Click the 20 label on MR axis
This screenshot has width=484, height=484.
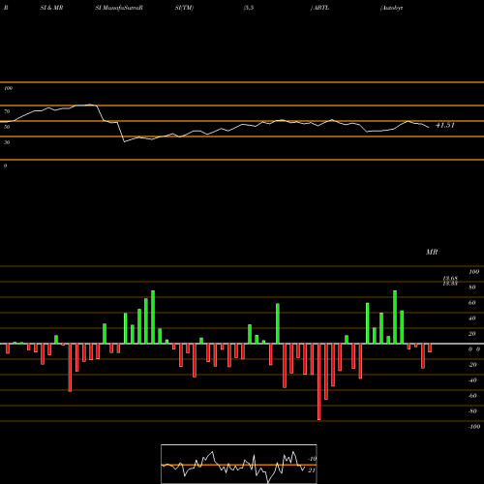coord(472,334)
